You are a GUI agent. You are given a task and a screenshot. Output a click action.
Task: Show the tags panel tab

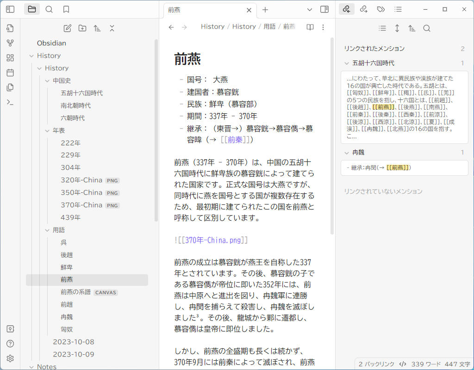(x=381, y=9)
